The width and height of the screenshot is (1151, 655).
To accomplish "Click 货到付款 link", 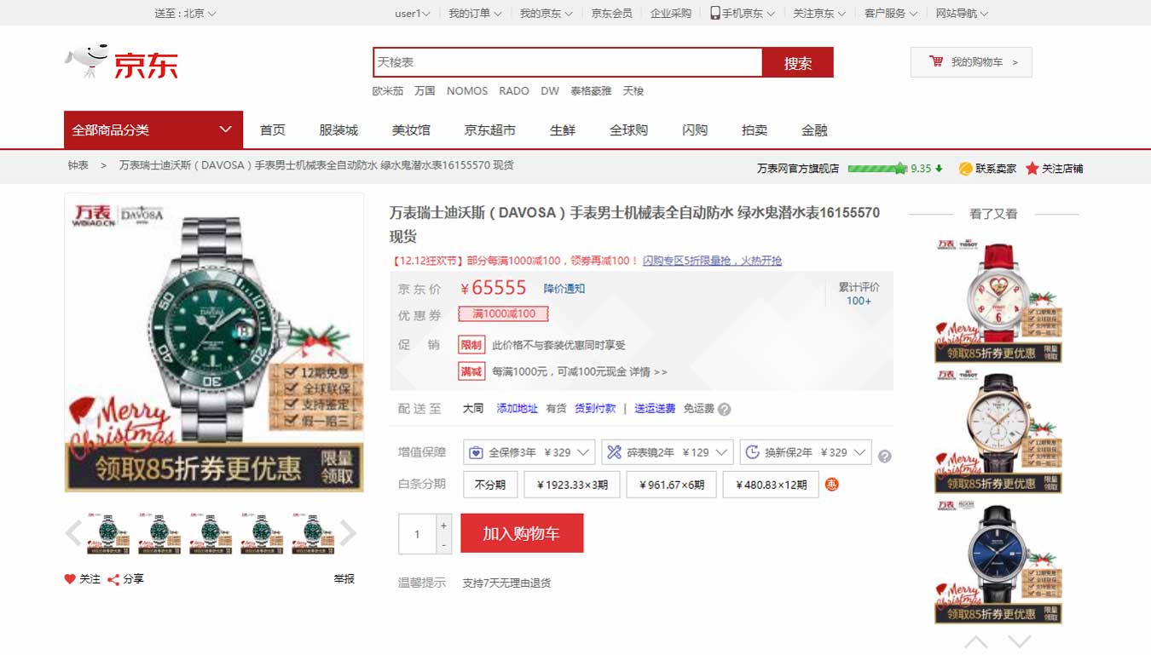I will [595, 409].
